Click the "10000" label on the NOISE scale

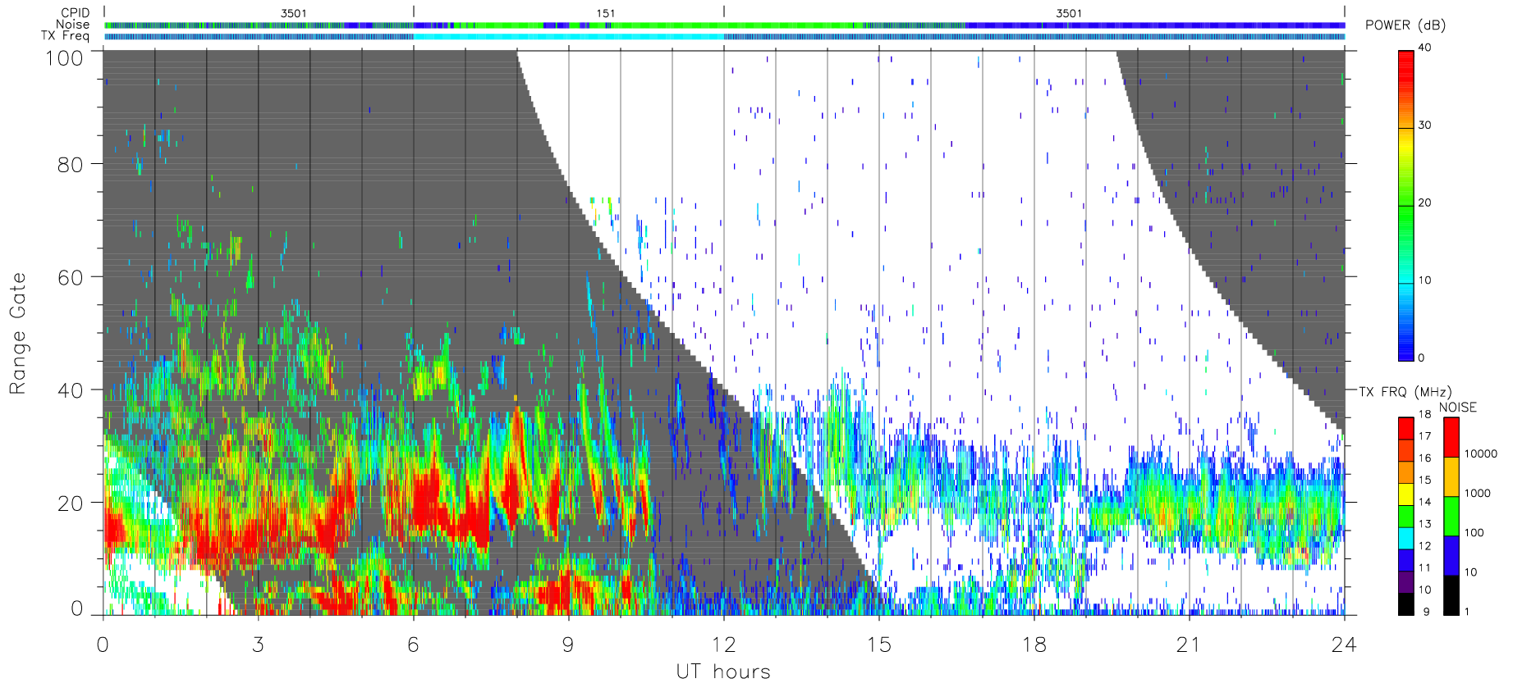click(1481, 453)
